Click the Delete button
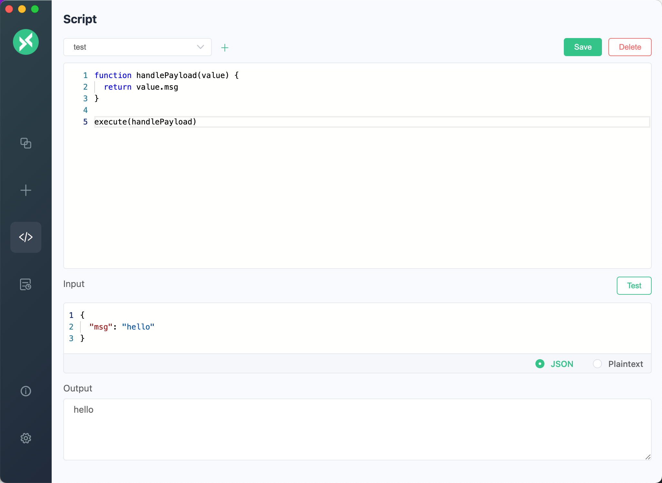Screen dimensions: 662x483 tap(630, 47)
